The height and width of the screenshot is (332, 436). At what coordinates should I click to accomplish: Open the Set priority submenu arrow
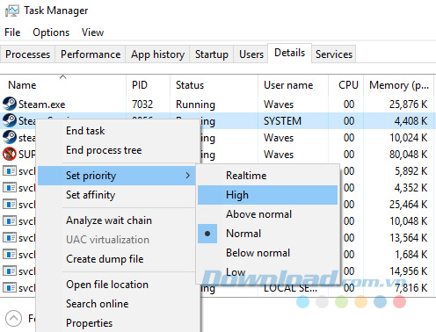(x=188, y=176)
